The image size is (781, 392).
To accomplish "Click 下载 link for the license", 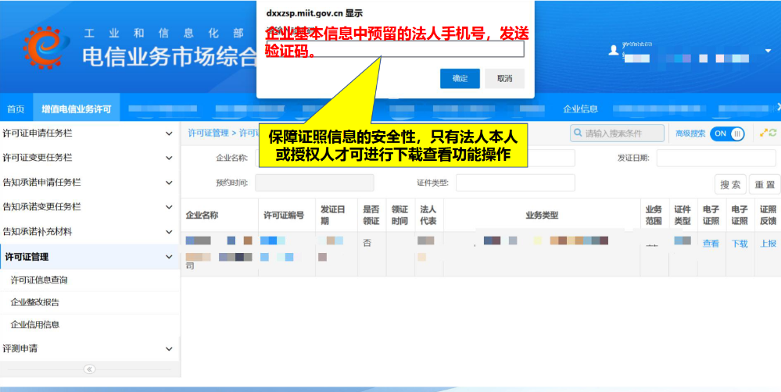I will click(739, 244).
